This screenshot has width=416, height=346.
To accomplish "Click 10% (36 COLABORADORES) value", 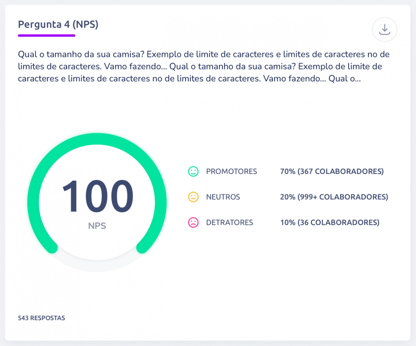I will pyautogui.click(x=330, y=222).
